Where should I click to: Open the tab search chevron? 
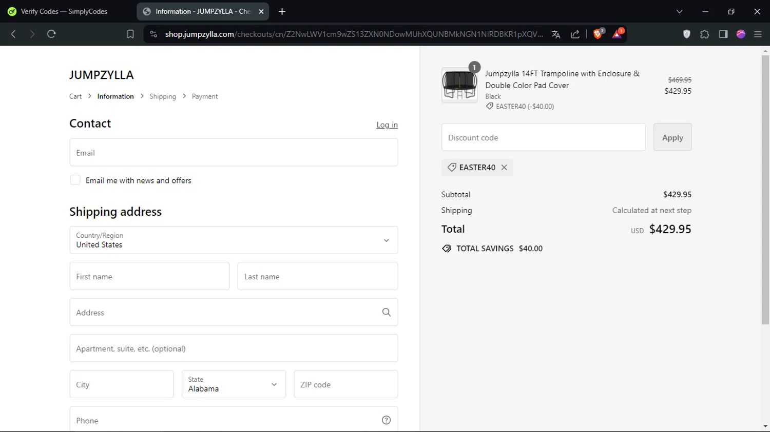(x=679, y=11)
